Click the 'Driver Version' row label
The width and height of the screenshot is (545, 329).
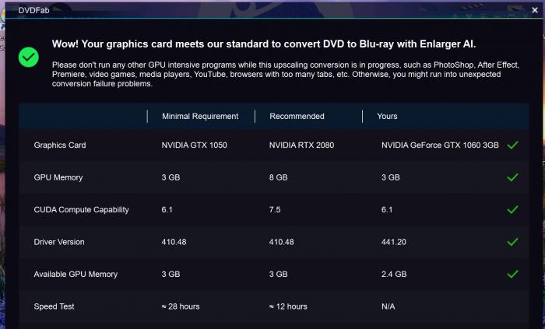tap(59, 242)
